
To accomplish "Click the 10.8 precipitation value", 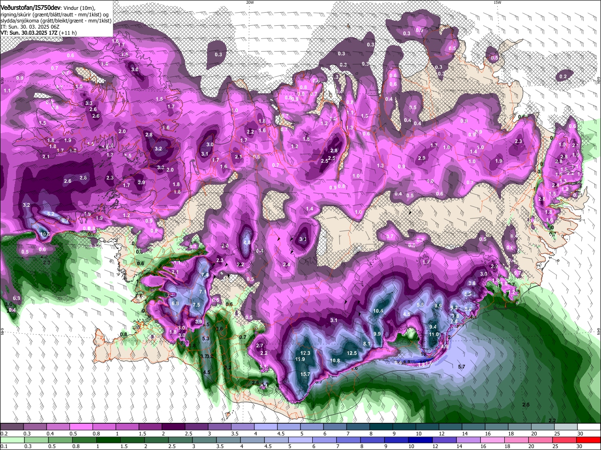I will (335, 360).
